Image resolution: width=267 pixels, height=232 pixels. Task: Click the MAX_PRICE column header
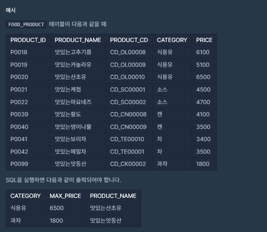coord(65,196)
